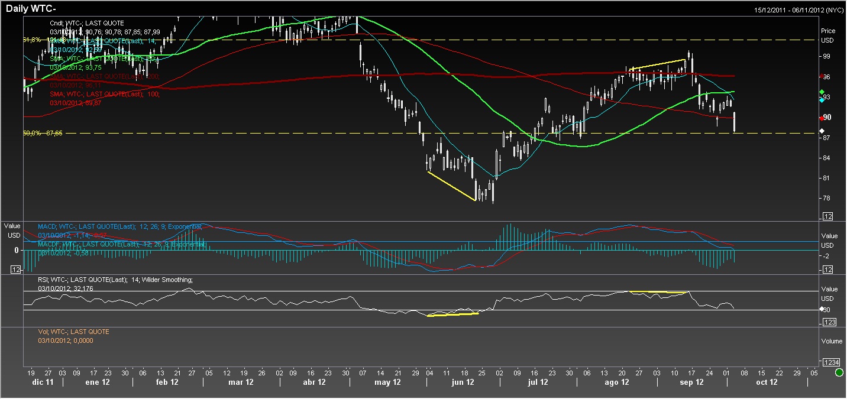Click the white diamond marker on RSI axis

821,309
